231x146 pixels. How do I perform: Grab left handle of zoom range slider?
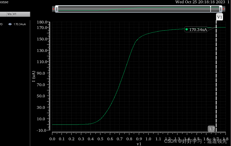click(57, 9)
